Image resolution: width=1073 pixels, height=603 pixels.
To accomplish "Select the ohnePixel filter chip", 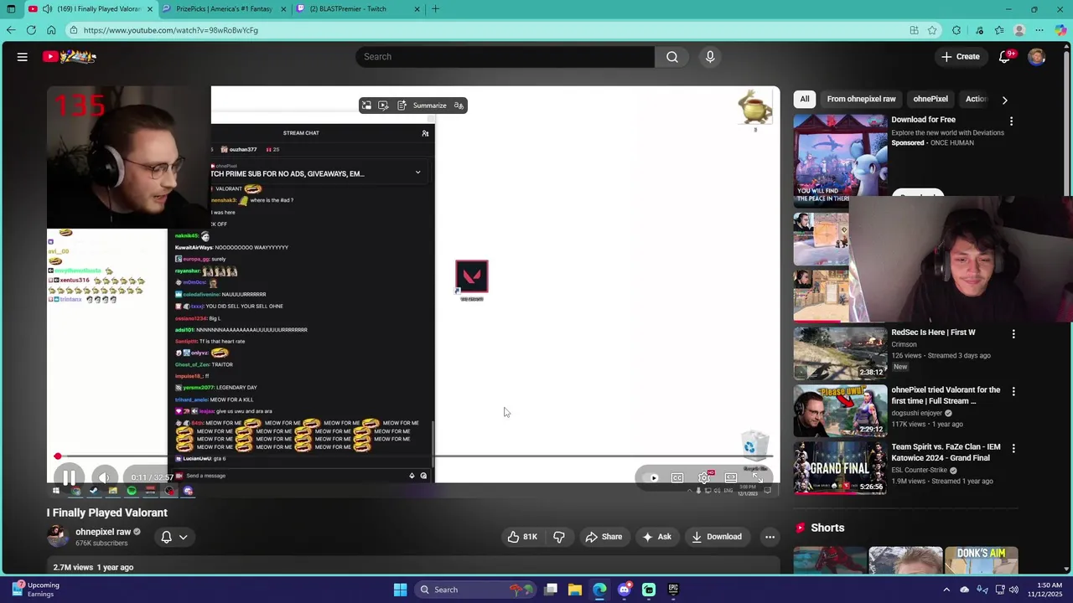I will [x=930, y=99].
